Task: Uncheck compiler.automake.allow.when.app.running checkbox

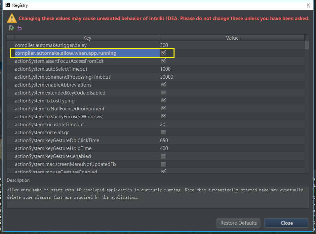Action: 163,53
